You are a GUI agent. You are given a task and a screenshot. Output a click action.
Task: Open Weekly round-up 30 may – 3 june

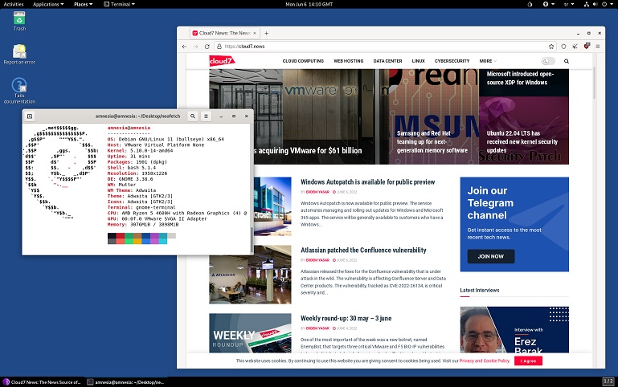(x=346, y=318)
